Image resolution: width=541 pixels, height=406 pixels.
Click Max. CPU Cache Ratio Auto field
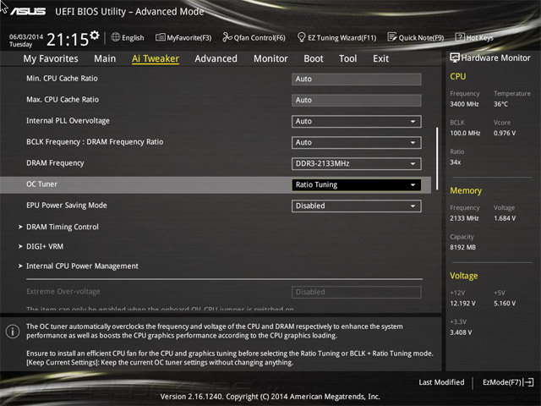(357, 100)
